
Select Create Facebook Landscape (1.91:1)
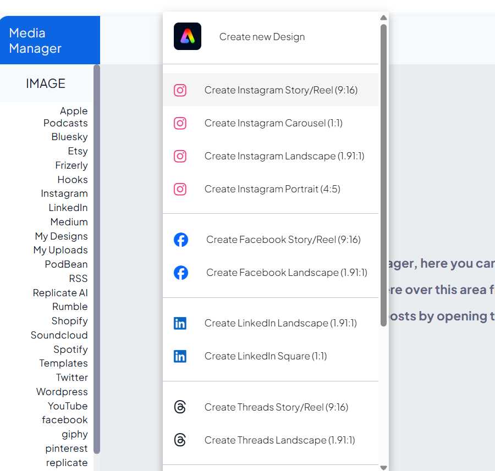pyautogui.click(x=271, y=273)
